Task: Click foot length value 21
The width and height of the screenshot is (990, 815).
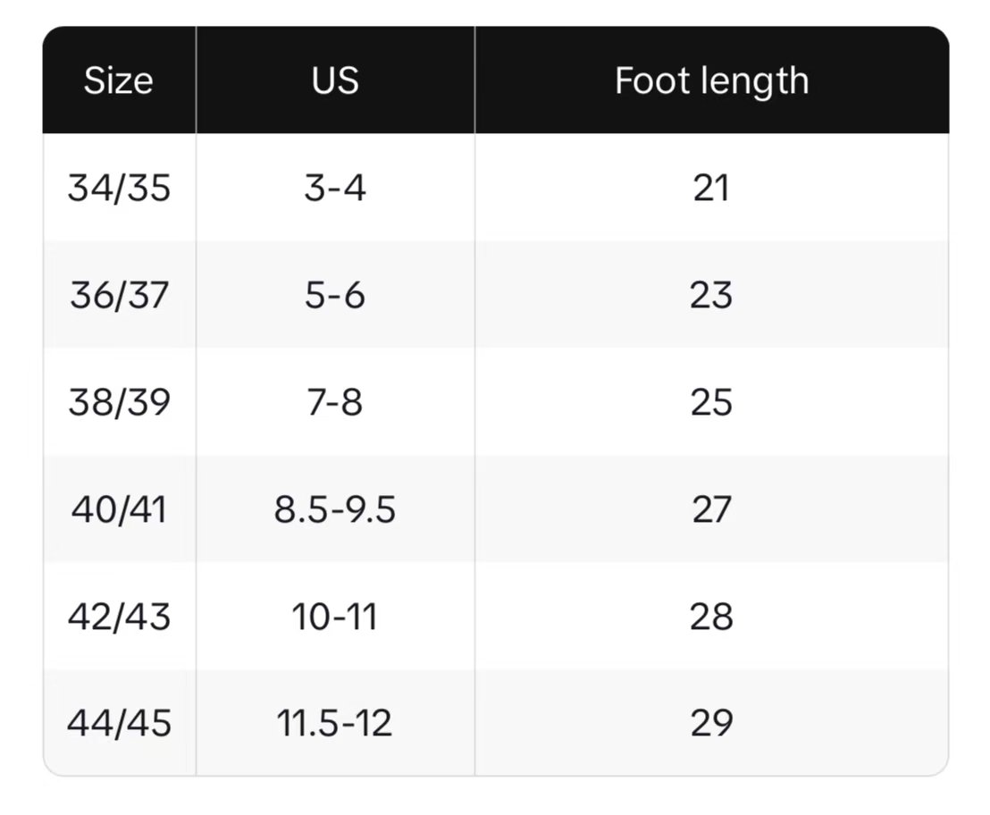Action: click(711, 189)
